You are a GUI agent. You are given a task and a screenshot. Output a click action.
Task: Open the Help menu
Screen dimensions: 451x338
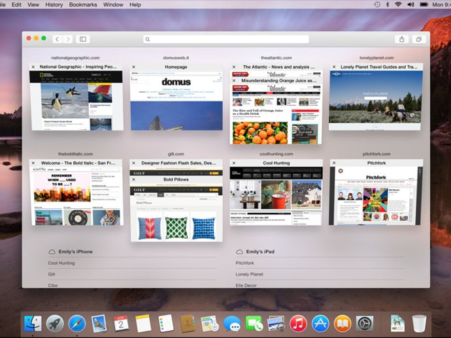click(135, 5)
